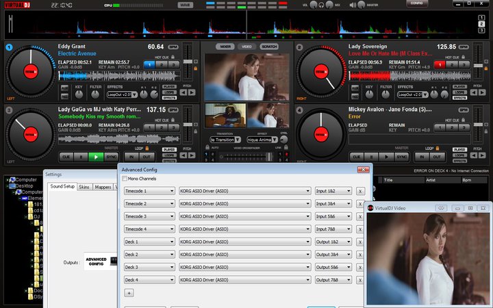Open the Input 1&2 channel dropdown
This screenshot has width=493, height=308.
[x=333, y=191]
